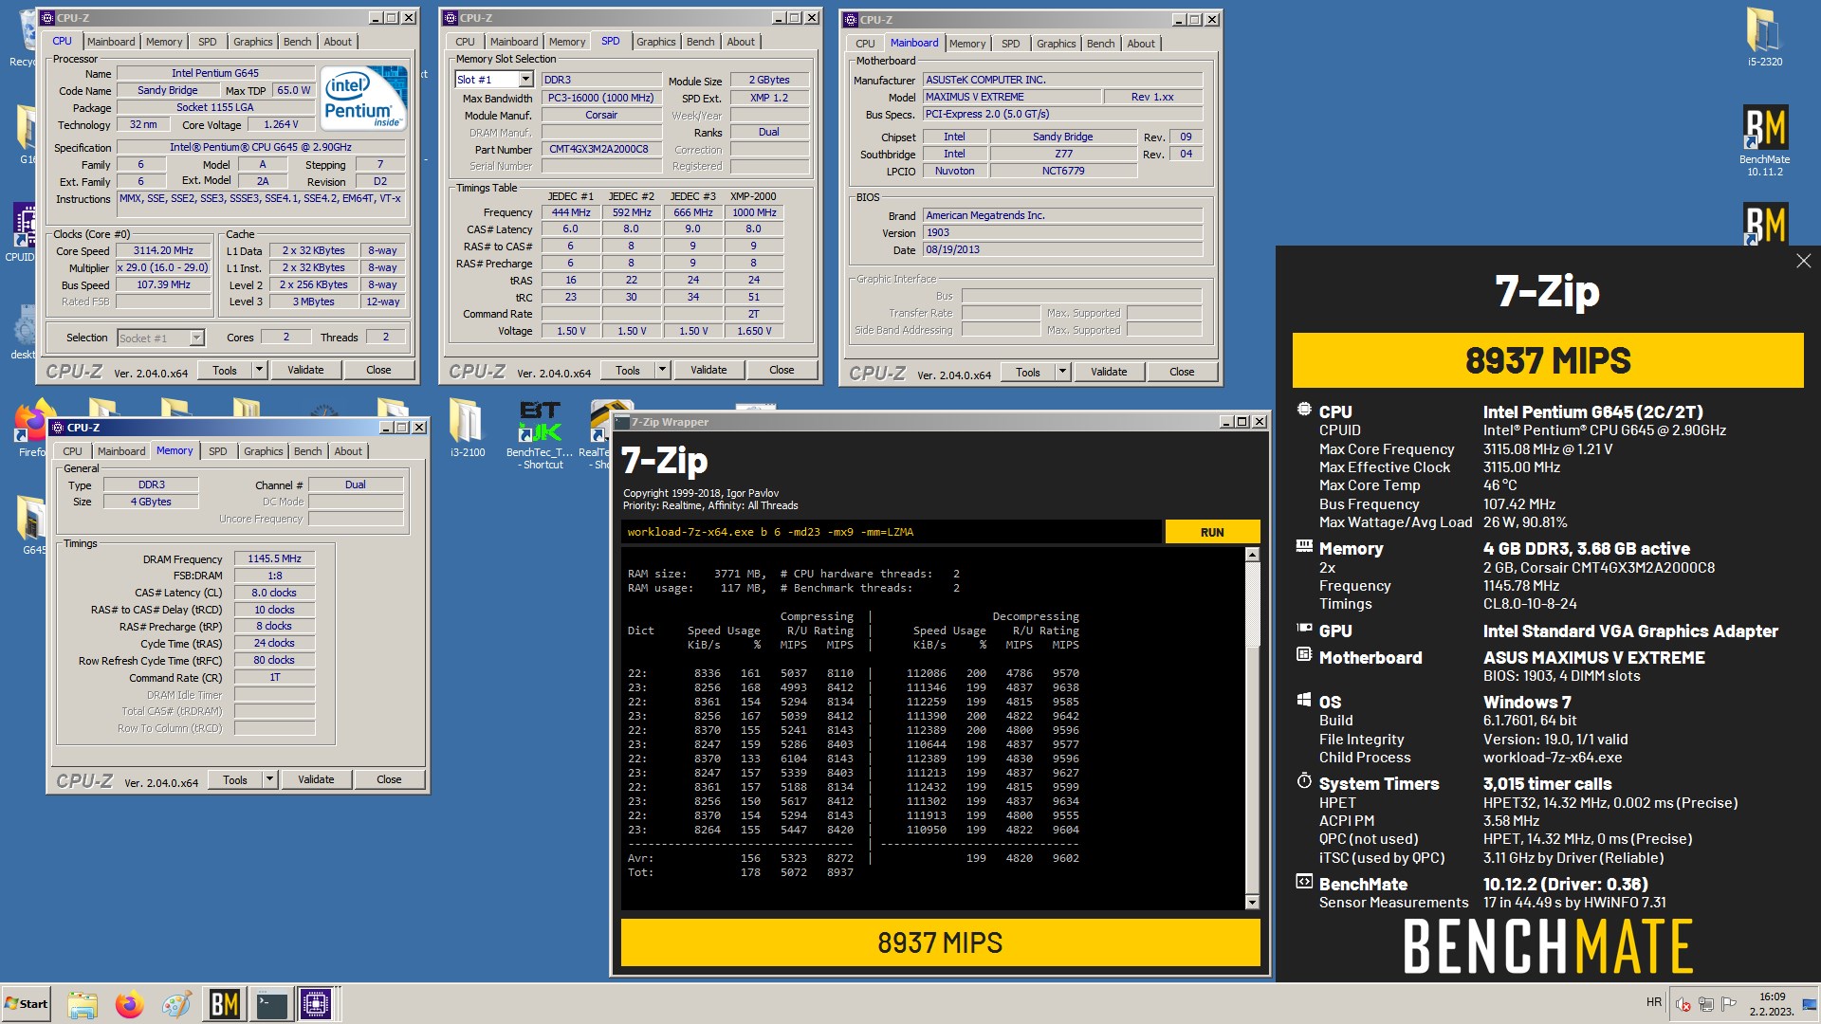This screenshot has width=1821, height=1024.
Task: Click the System Timers clock icon
Action: (x=1304, y=781)
